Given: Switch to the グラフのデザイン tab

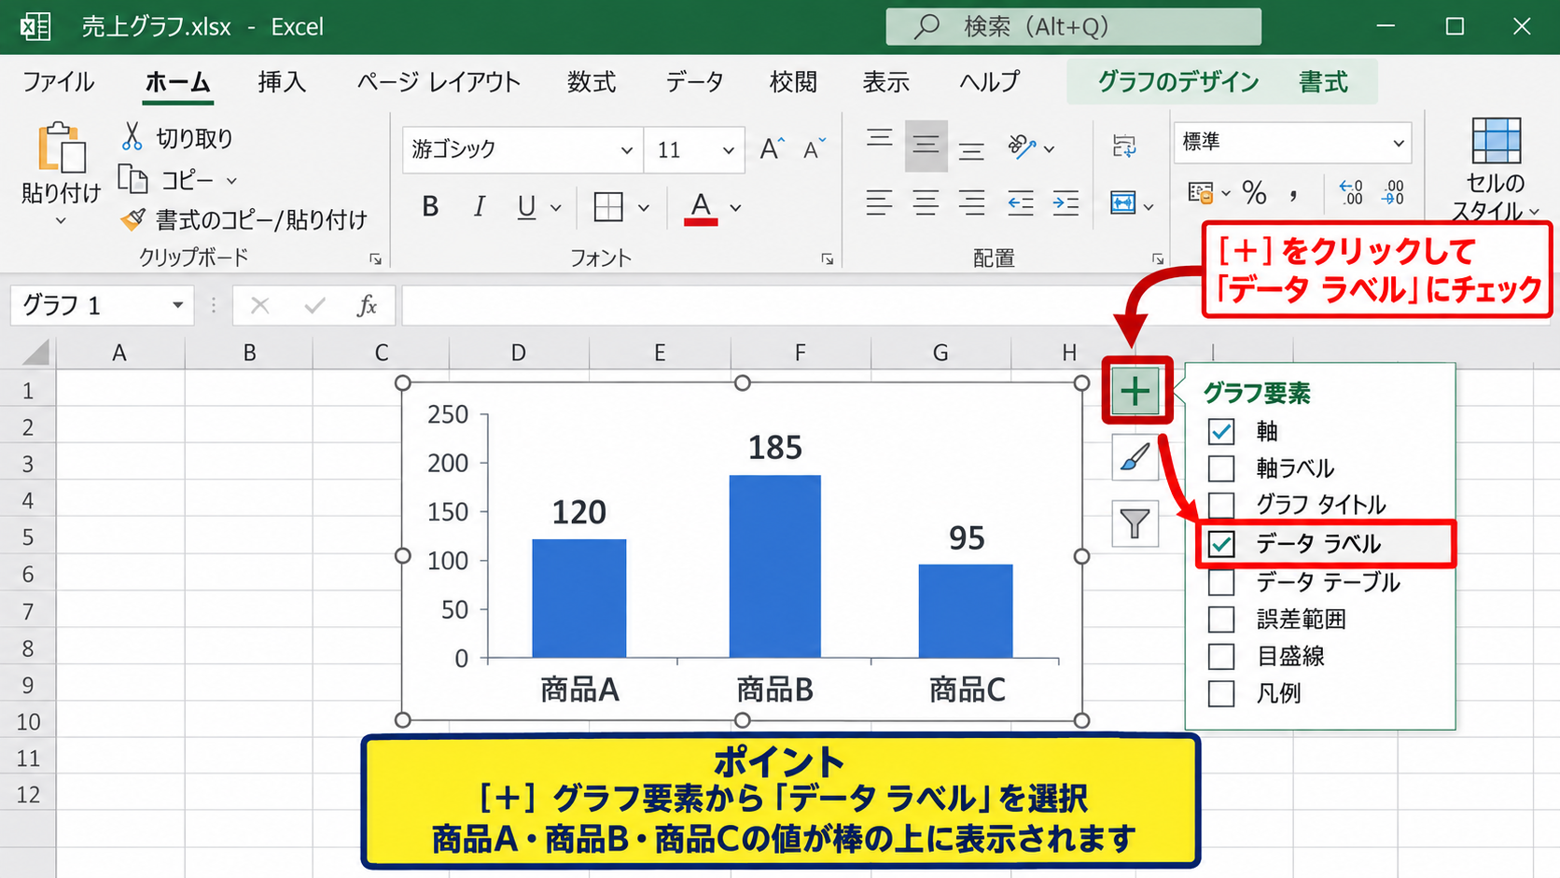Looking at the screenshot, I should click(1178, 82).
